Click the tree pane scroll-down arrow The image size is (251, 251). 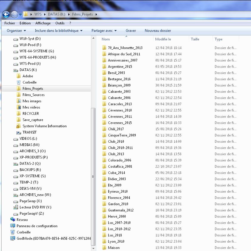(93, 248)
